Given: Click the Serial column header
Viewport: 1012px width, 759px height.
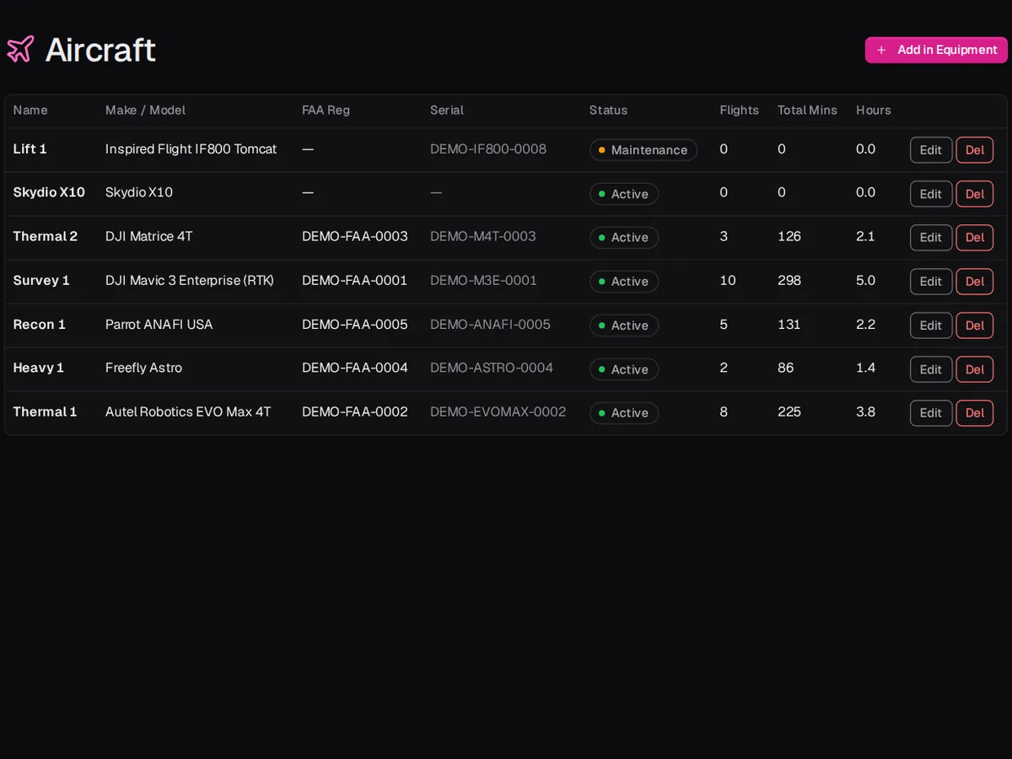Looking at the screenshot, I should (447, 110).
